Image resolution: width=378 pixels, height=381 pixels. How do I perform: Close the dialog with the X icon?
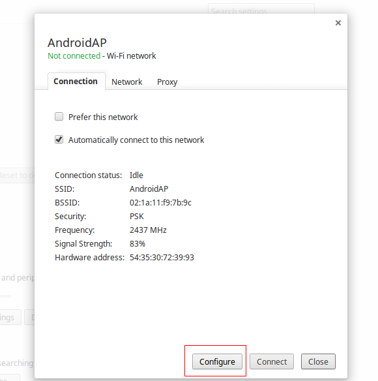pyautogui.click(x=338, y=23)
